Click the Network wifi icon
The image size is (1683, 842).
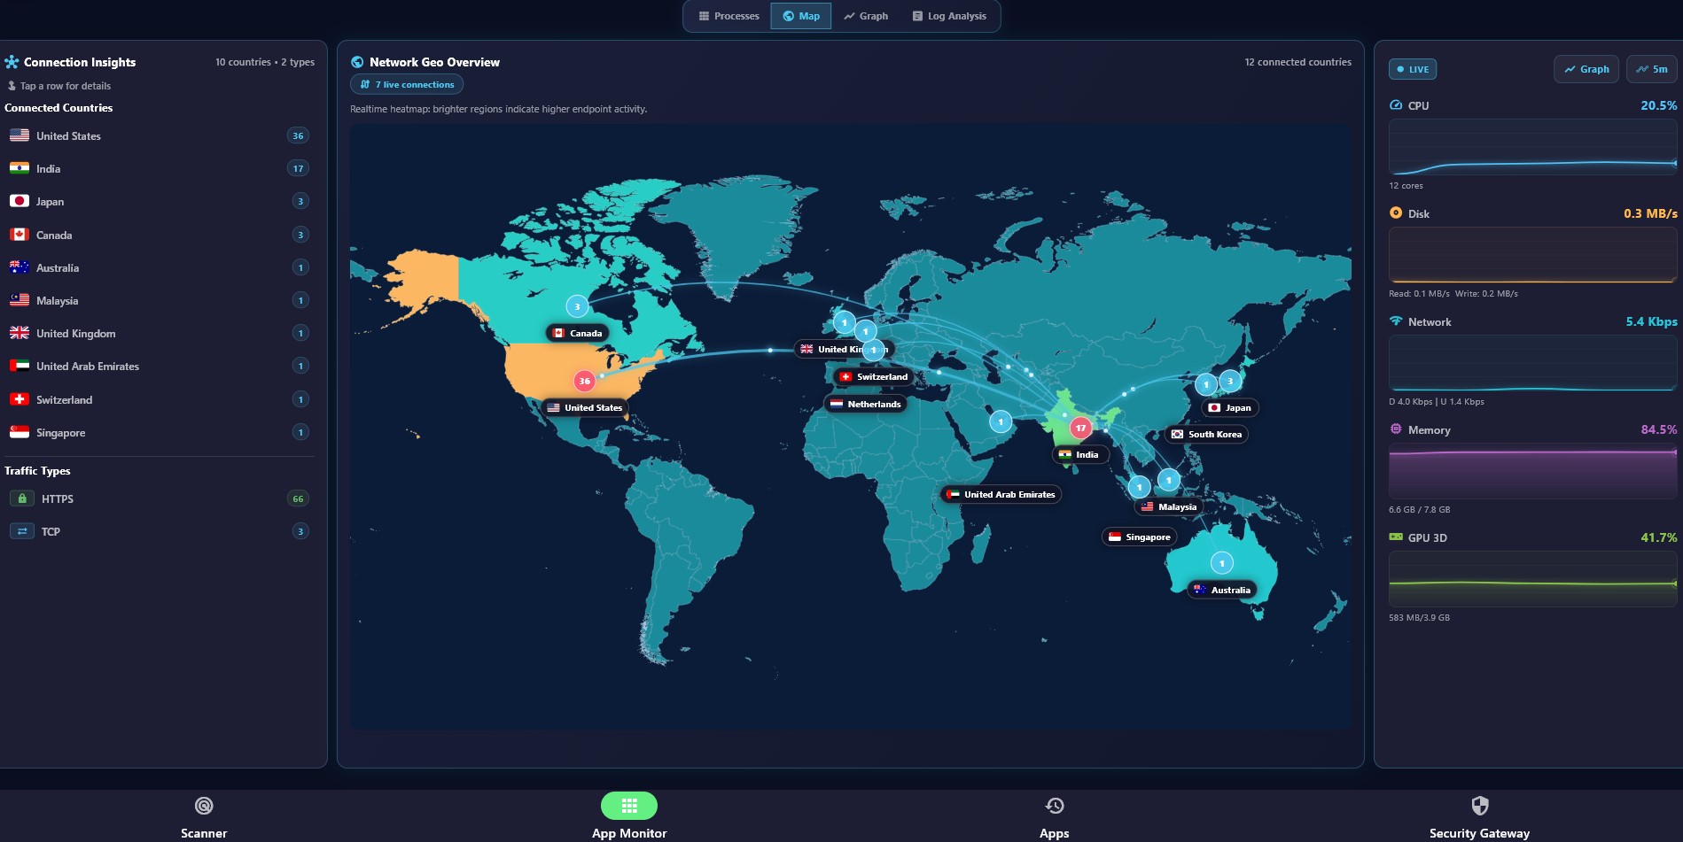[1396, 321]
